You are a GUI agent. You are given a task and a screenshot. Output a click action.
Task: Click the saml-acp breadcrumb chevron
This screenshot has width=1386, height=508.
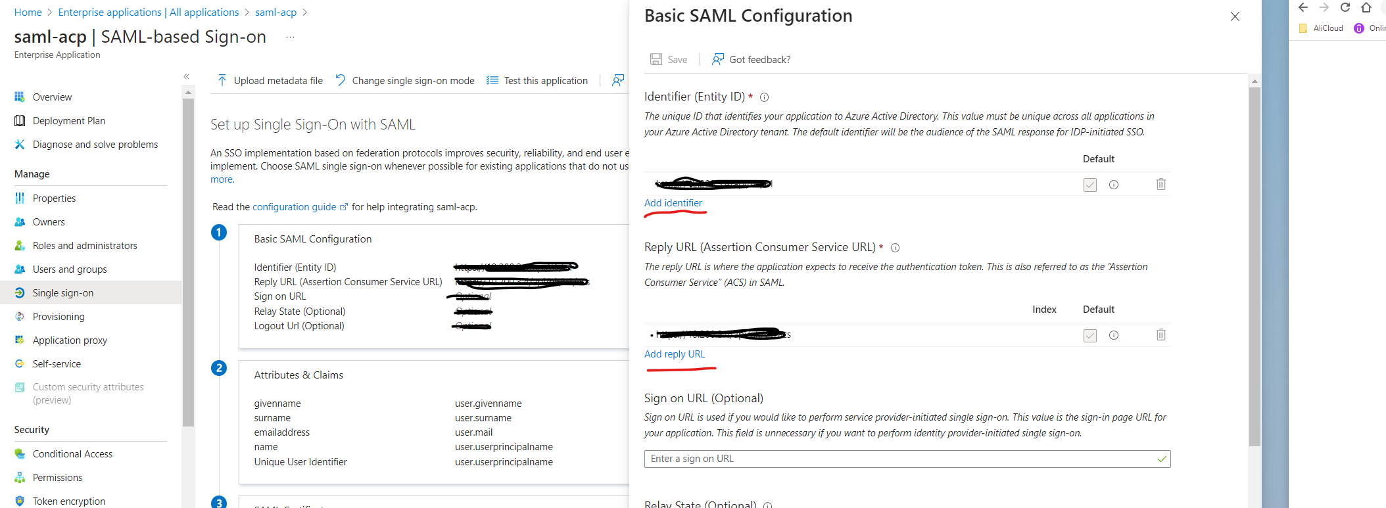[304, 12]
